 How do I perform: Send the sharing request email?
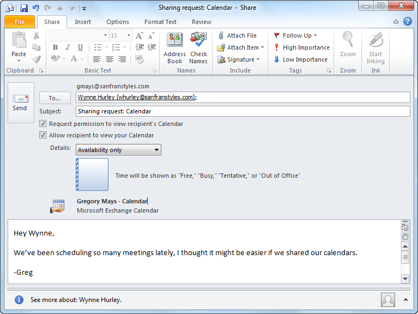(20, 102)
